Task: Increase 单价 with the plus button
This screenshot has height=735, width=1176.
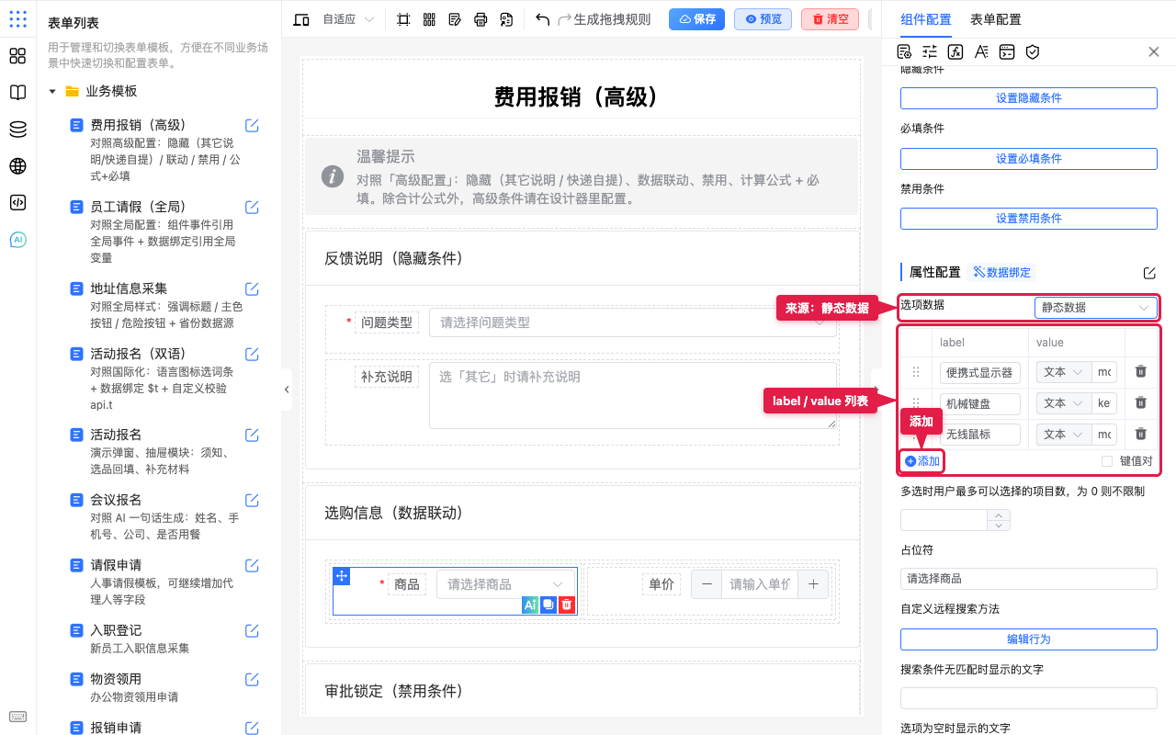Action: tap(813, 584)
